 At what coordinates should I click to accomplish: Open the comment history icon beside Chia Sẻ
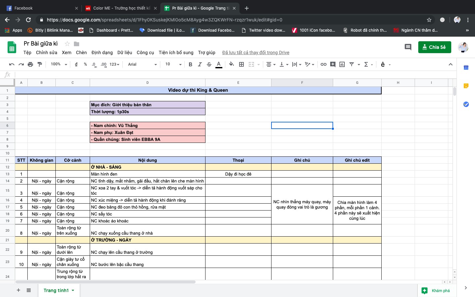click(408, 47)
